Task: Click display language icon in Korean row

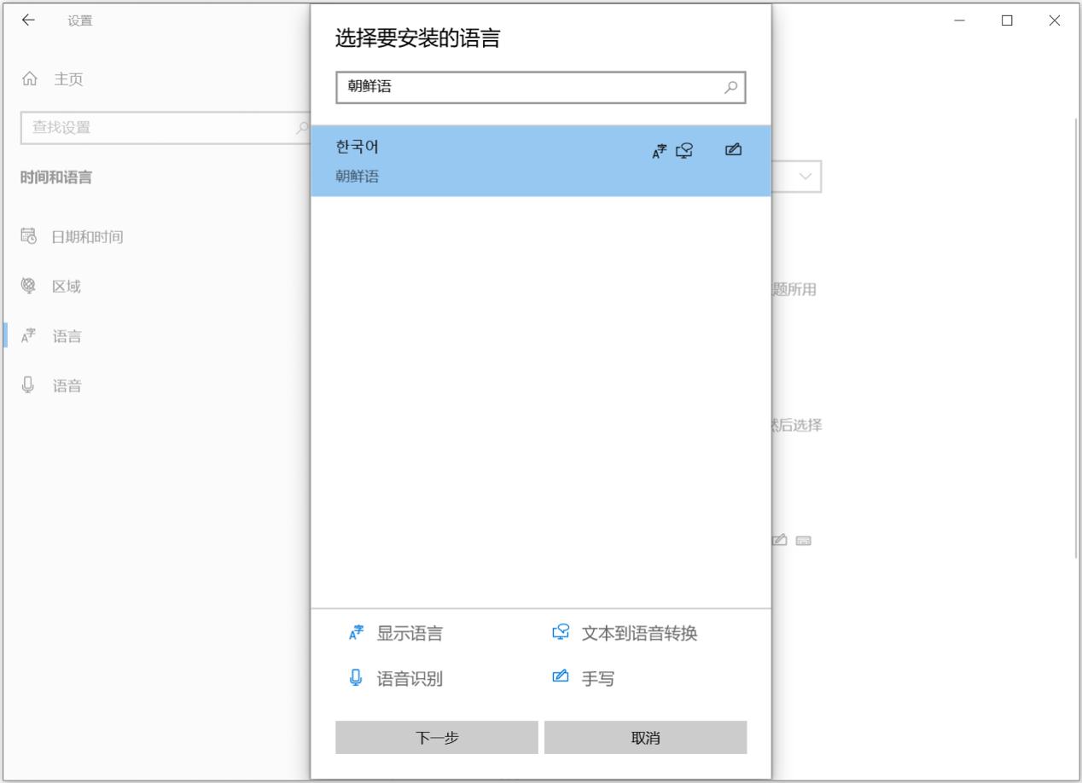Action: coord(659,151)
